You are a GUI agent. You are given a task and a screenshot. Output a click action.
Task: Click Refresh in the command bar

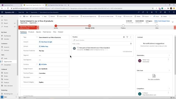tap(52, 16)
